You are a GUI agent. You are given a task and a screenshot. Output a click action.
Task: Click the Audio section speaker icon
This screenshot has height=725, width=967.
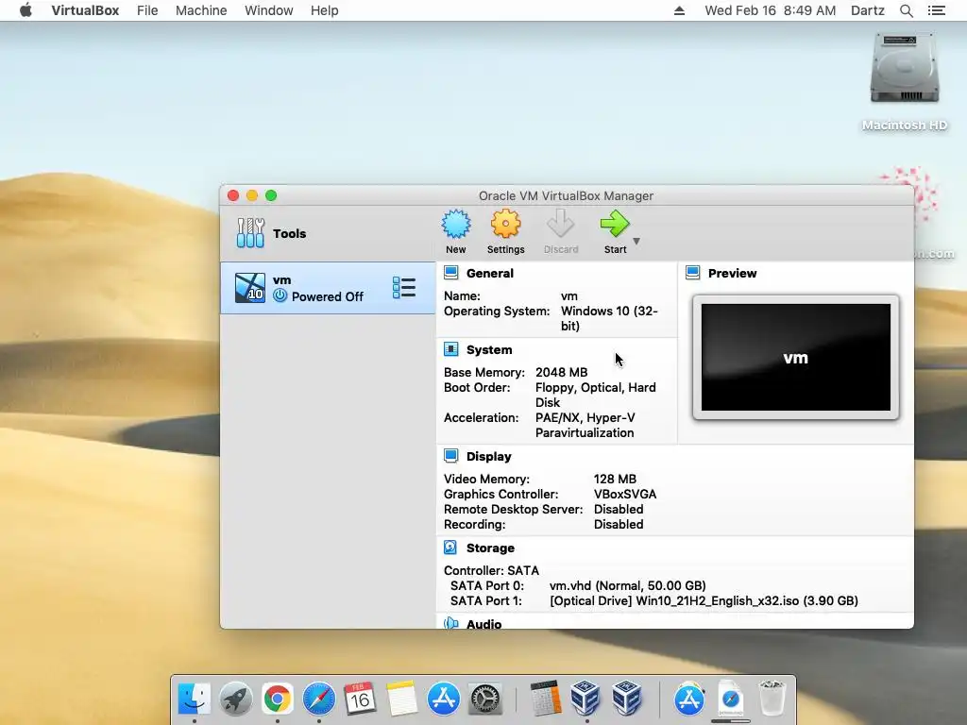coord(450,623)
